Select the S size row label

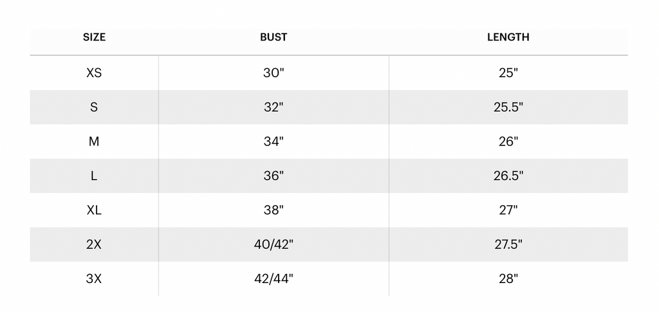pos(94,107)
